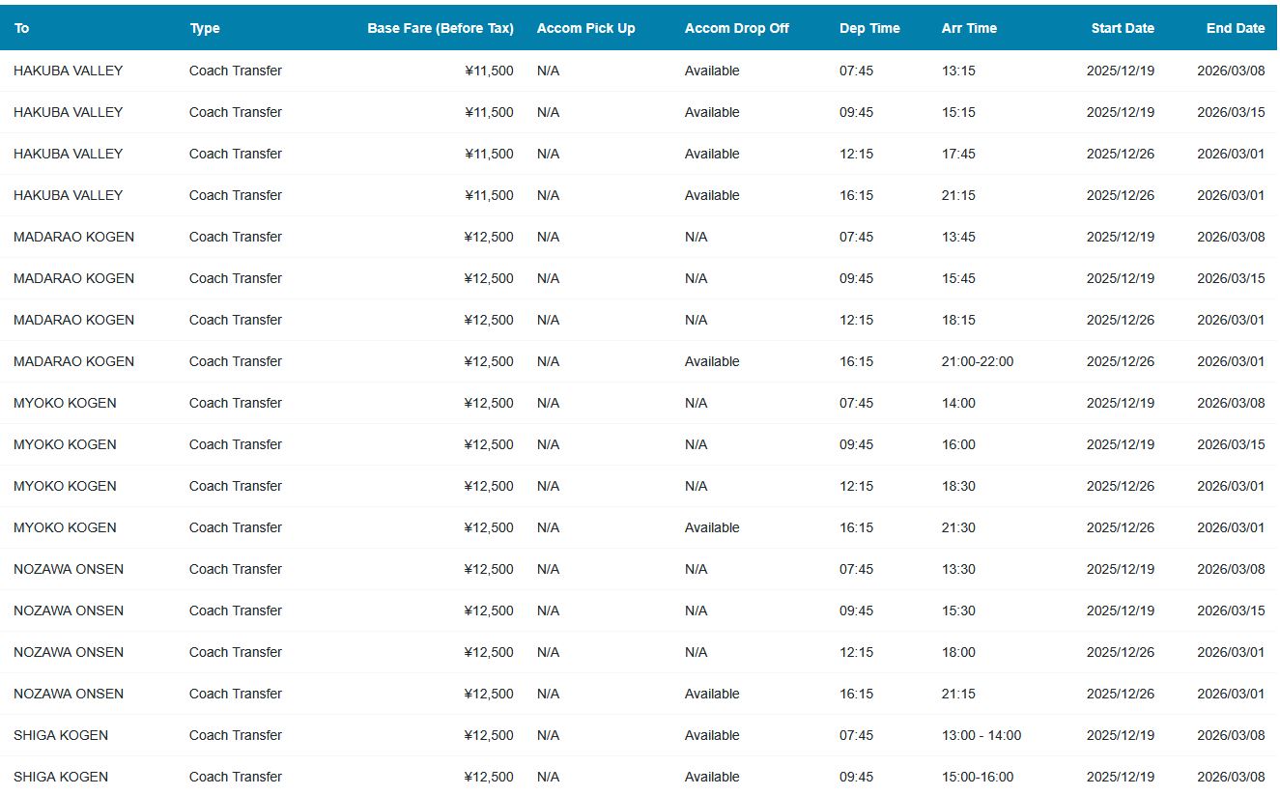Image resolution: width=1280 pixels, height=795 pixels.
Task: Click start date 2025/12/26 in Hakuba Valley 12:15 row
Action: 1121,154
